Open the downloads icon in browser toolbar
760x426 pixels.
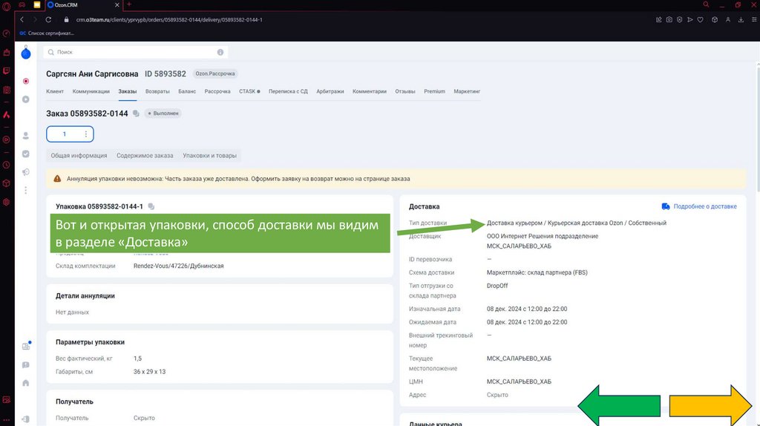(x=741, y=20)
